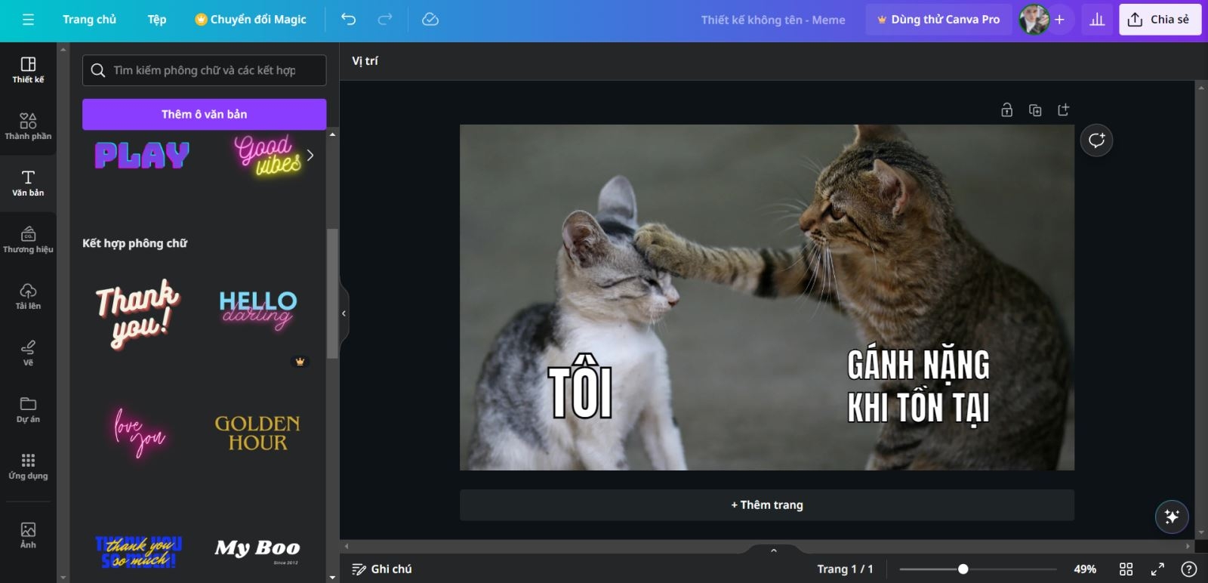Click Thêm trang add page button
The width and height of the screenshot is (1208, 583).
[767, 505]
